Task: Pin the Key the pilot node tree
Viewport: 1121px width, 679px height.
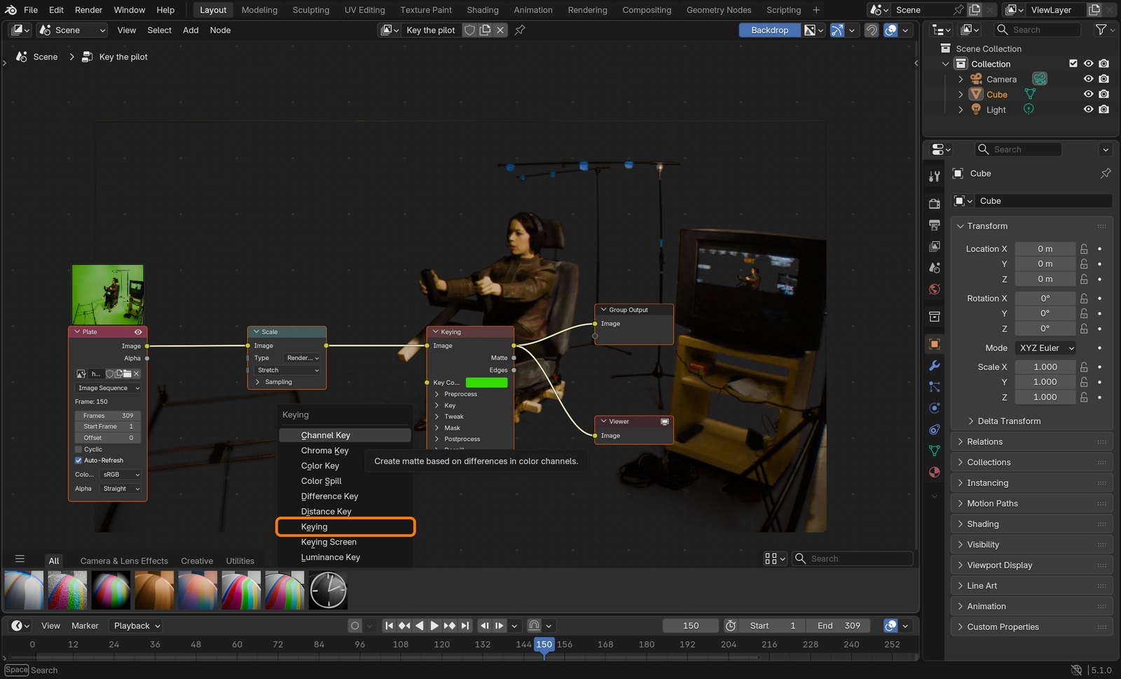Action: pyautogui.click(x=520, y=30)
